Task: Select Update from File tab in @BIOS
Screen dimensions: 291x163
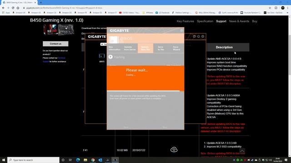Action: click(x=145, y=48)
